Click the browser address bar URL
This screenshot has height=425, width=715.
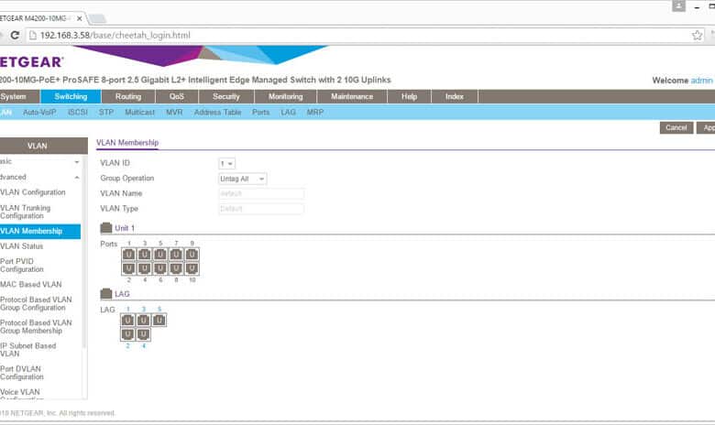tap(115, 35)
